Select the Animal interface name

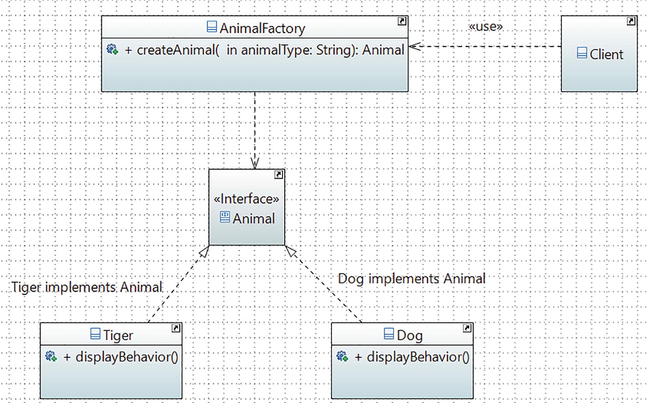tap(254, 218)
